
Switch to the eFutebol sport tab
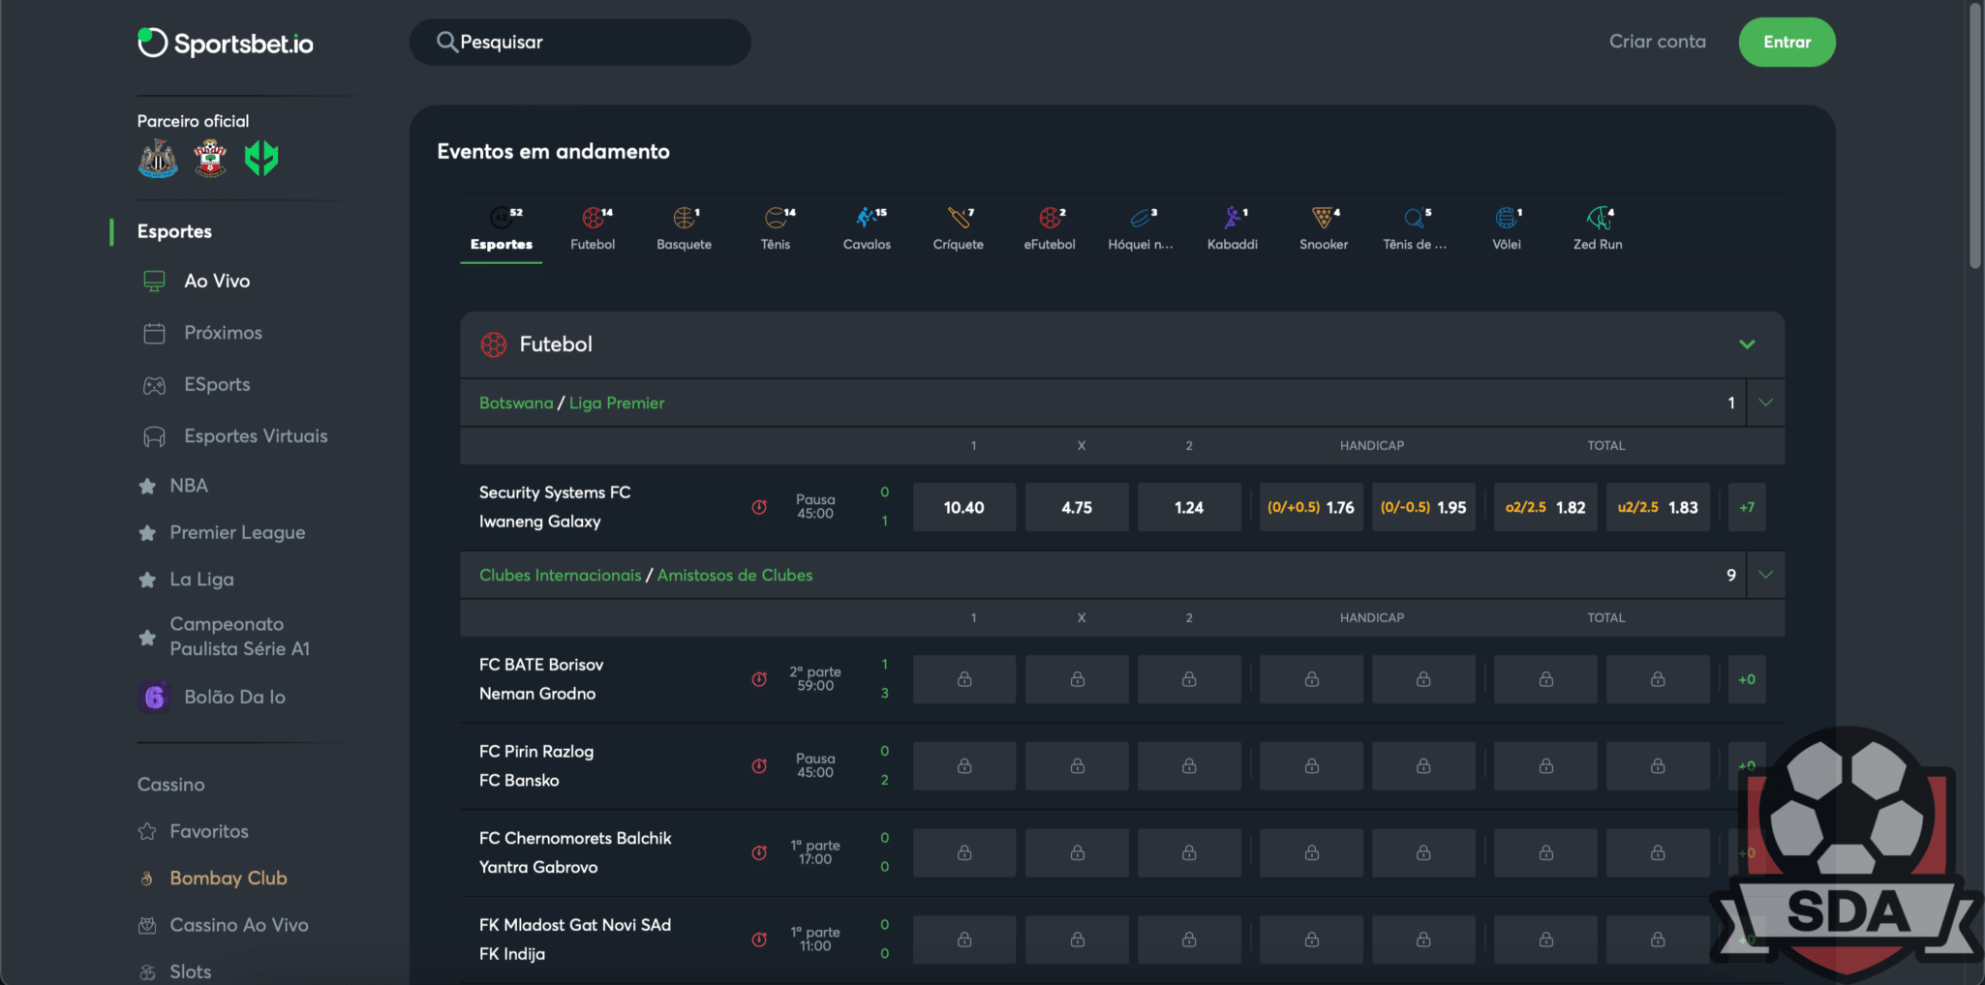coord(1050,230)
